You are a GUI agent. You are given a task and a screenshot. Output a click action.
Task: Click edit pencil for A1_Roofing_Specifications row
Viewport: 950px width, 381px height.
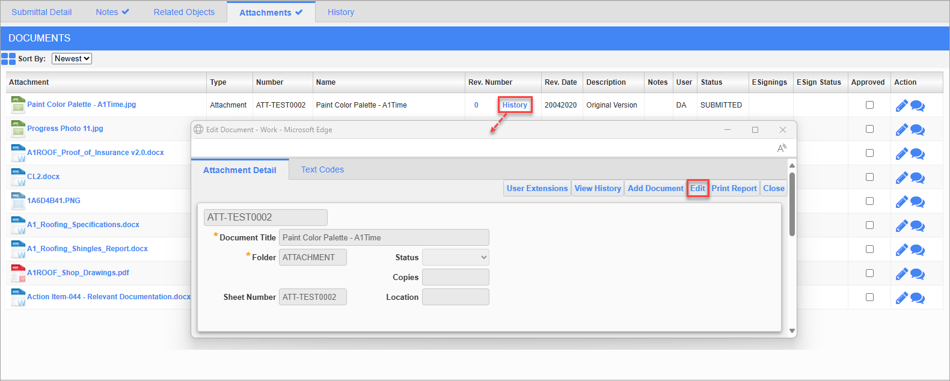point(901,226)
